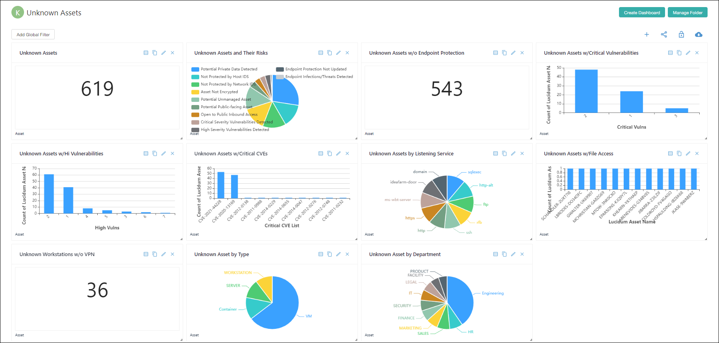The height and width of the screenshot is (343, 719).
Task: Toggle Asset Not Encrypted legend swatch
Action: (195, 92)
